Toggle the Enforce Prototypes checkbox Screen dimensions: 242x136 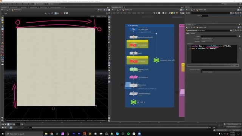(x=202, y=72)
